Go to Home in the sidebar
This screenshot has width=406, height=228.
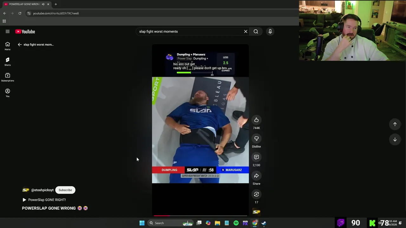click(8, 46)
